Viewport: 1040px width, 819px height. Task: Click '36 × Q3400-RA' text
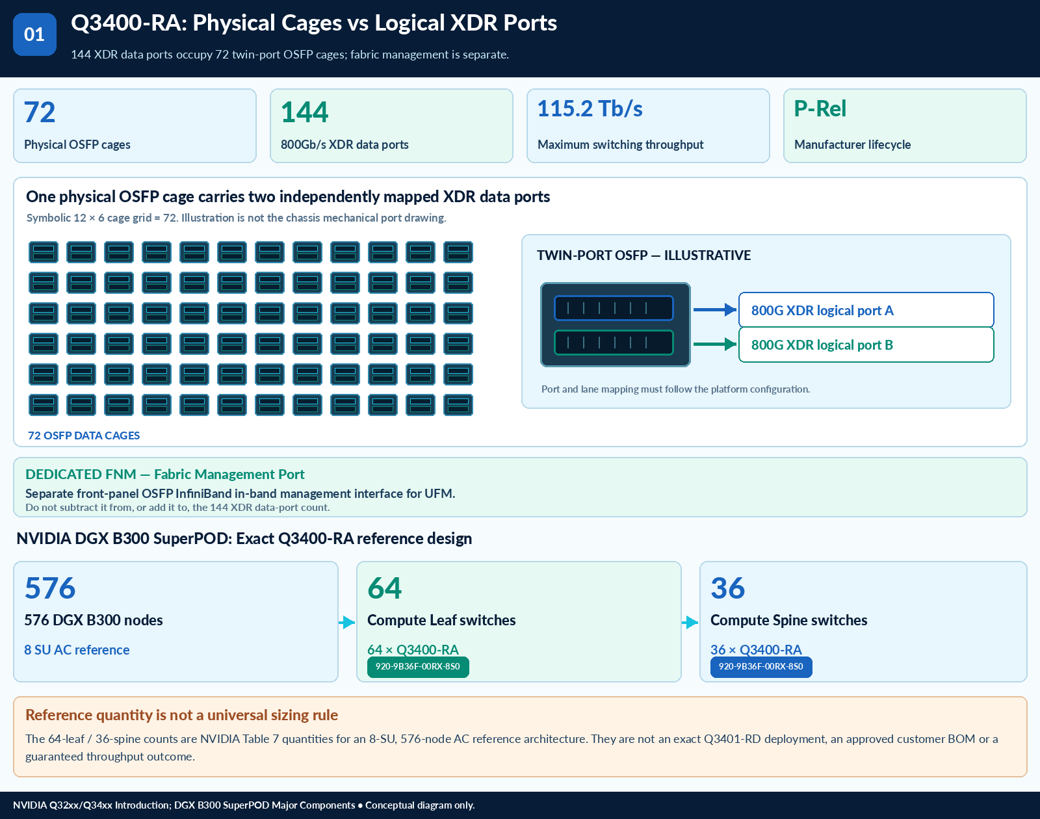click(756, 649)
